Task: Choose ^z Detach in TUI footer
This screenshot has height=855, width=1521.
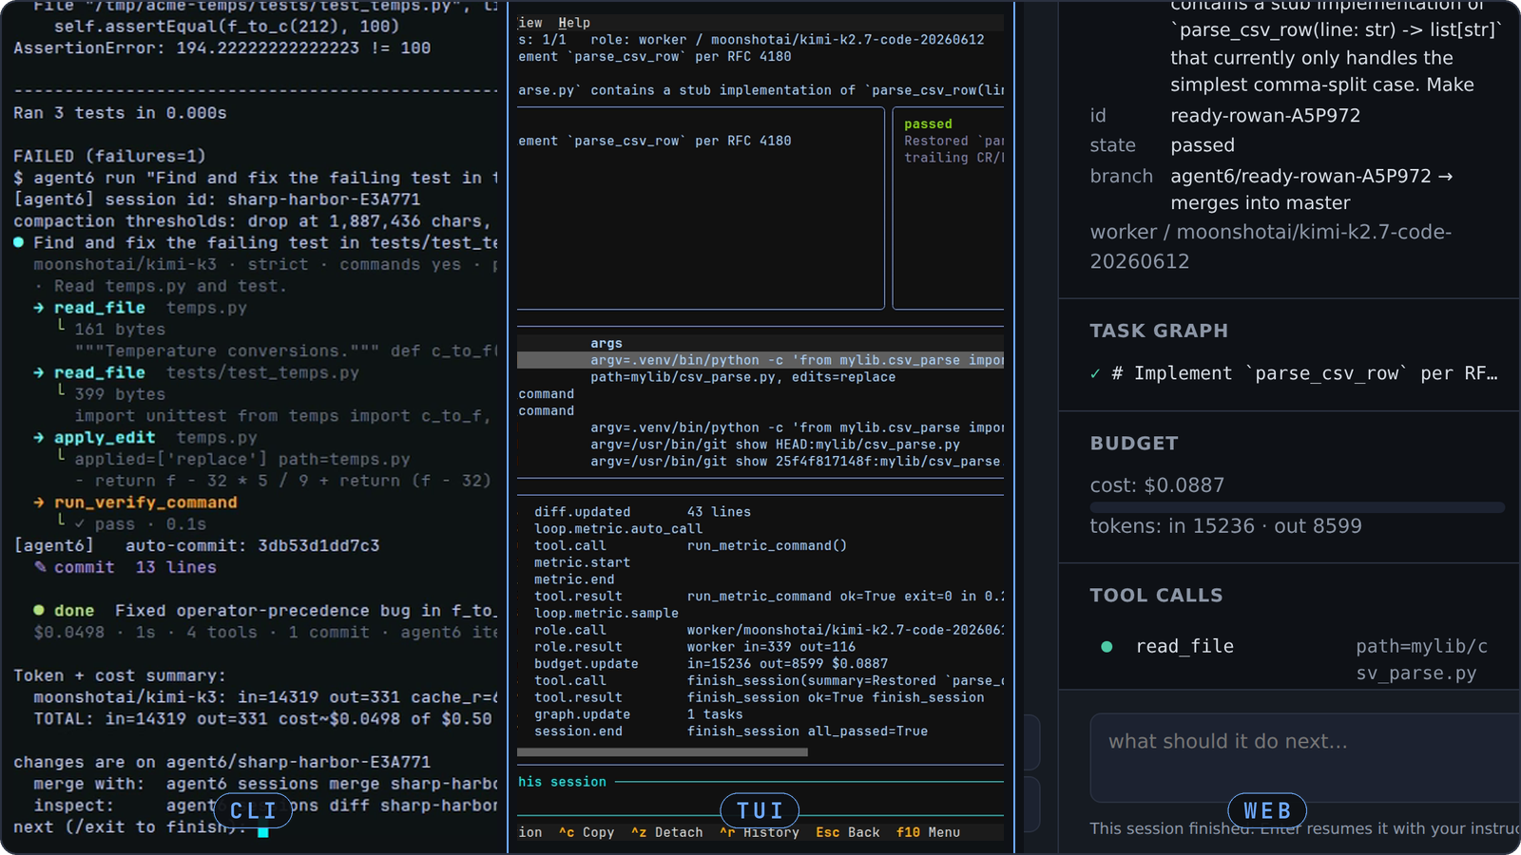Action: tap(667, 832)
